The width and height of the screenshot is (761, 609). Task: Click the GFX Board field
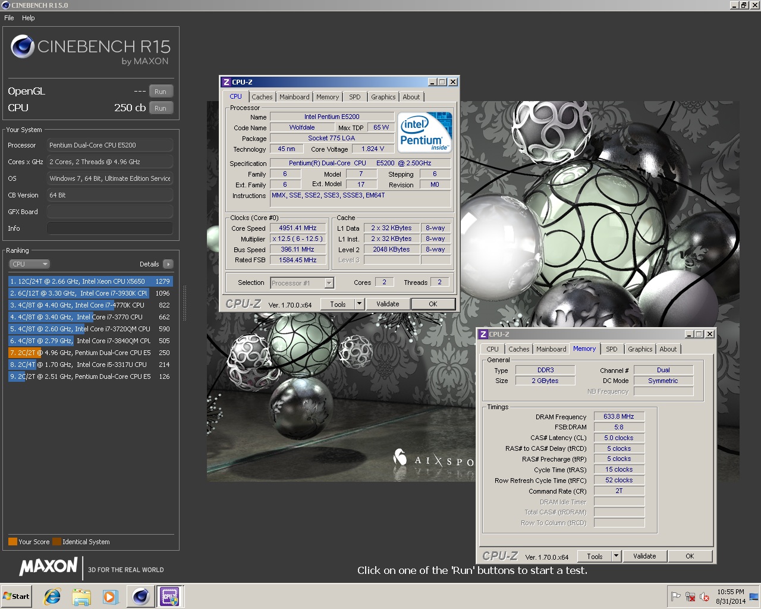(x=110, y=212)
